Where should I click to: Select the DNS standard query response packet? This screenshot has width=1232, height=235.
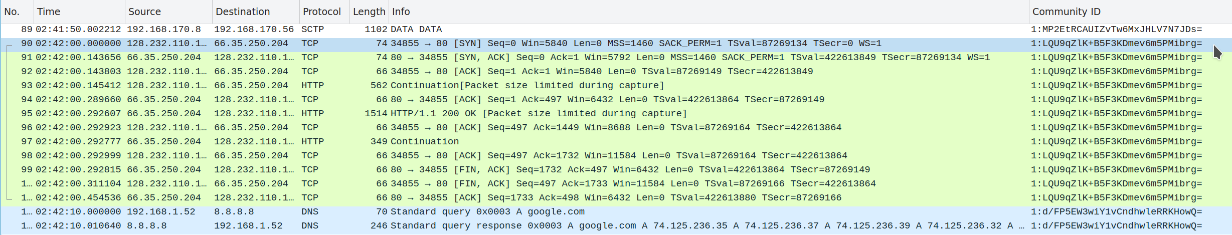(616, 226)
